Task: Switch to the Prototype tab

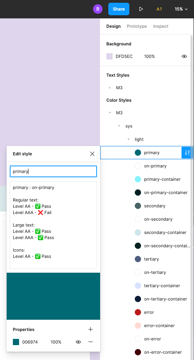Action: coord(137,26)
